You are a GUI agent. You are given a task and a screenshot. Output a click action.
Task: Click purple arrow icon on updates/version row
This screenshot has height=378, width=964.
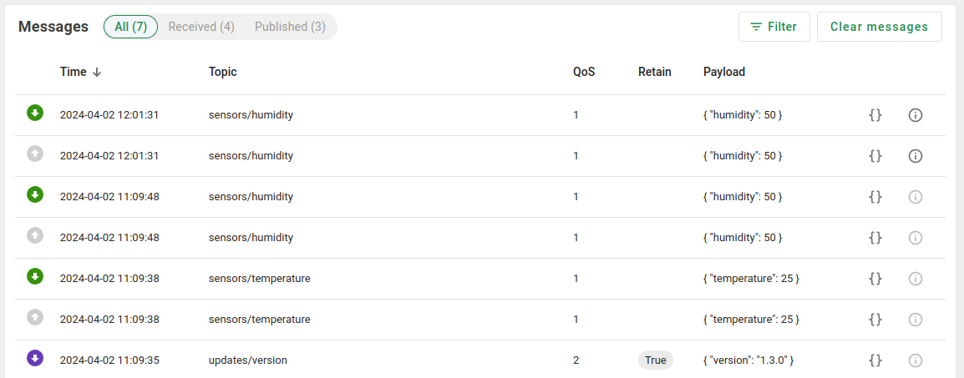35,358
